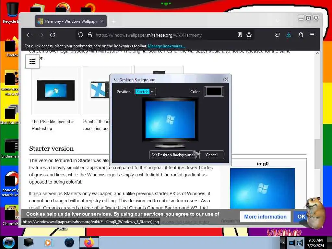Close Set Desktop Background dialog with X
Screen dimensions: 332x249
[226, 80]
